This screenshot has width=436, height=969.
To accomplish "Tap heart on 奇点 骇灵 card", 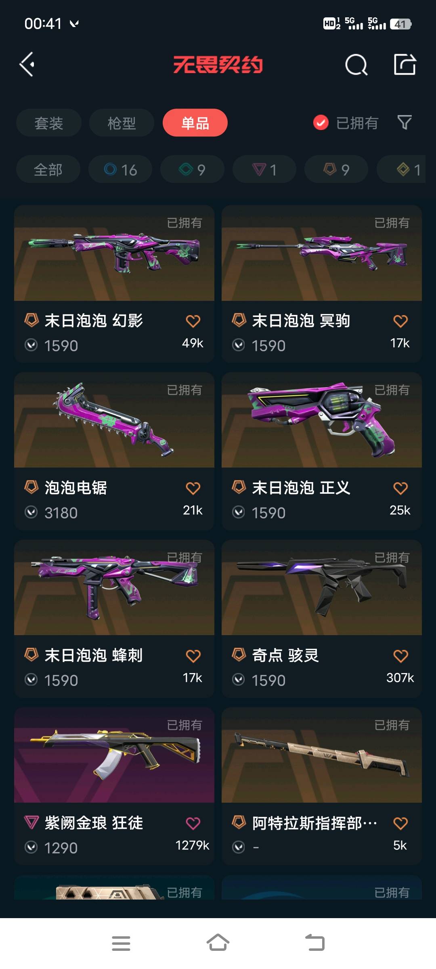I will point(400,656).
